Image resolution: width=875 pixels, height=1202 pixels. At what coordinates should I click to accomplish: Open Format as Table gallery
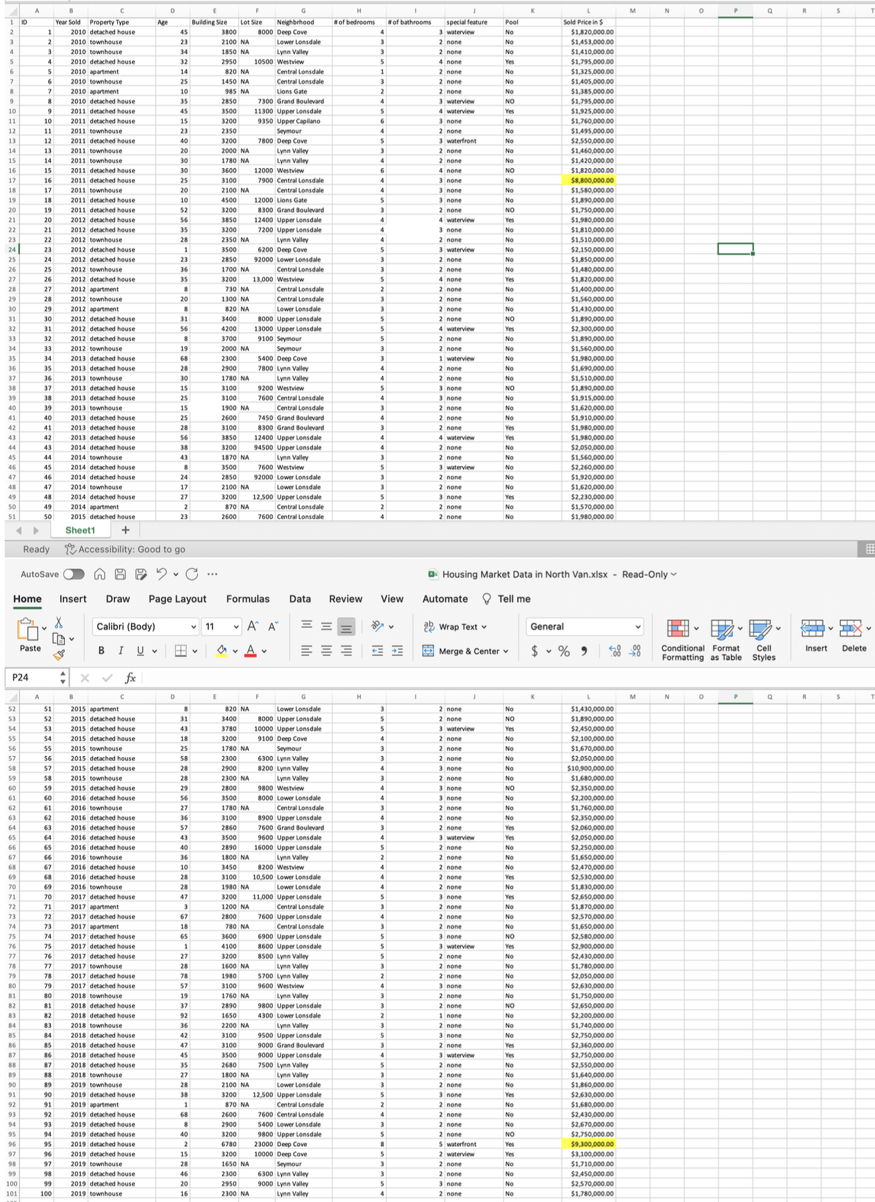726,640
